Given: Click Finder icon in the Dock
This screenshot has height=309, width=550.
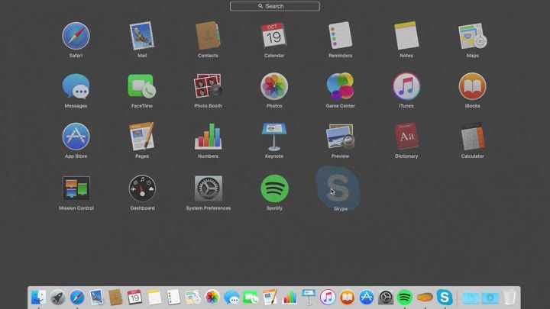Looking at the screenshot, I should pyautogui.click(x=39, y=298).
